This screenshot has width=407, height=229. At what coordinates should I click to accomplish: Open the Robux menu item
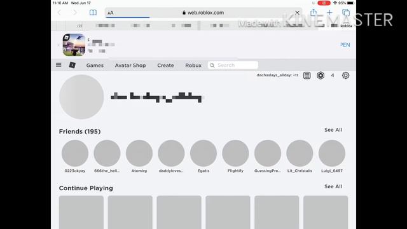(193, 66)
